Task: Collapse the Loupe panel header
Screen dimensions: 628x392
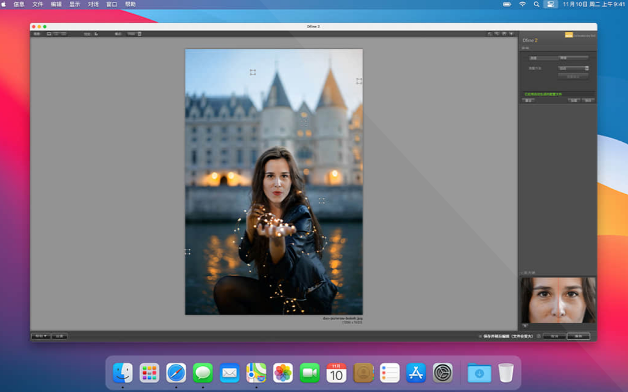Action: 528,273
